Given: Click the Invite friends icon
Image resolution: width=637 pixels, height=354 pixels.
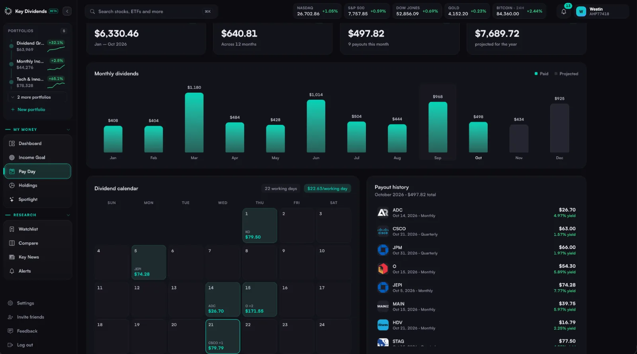Looking at the screenshot, I should point(10,317).
